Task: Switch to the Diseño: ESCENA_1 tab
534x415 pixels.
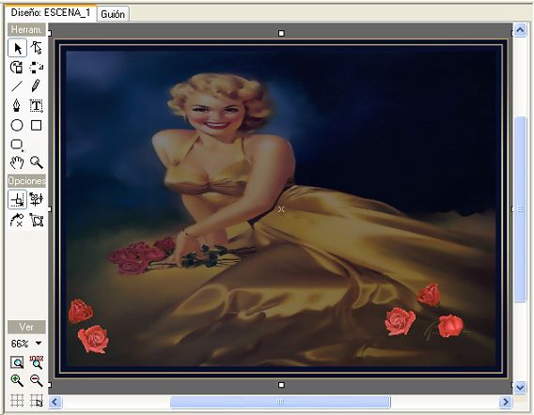Action: 51,13
